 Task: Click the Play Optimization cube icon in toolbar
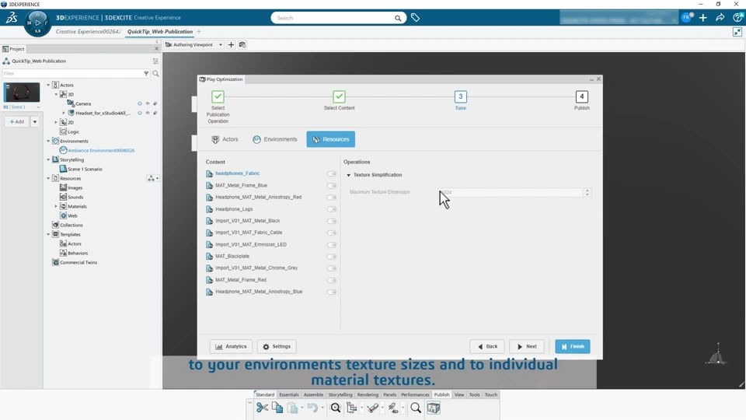pyautogui.click(x=434, y=408)
